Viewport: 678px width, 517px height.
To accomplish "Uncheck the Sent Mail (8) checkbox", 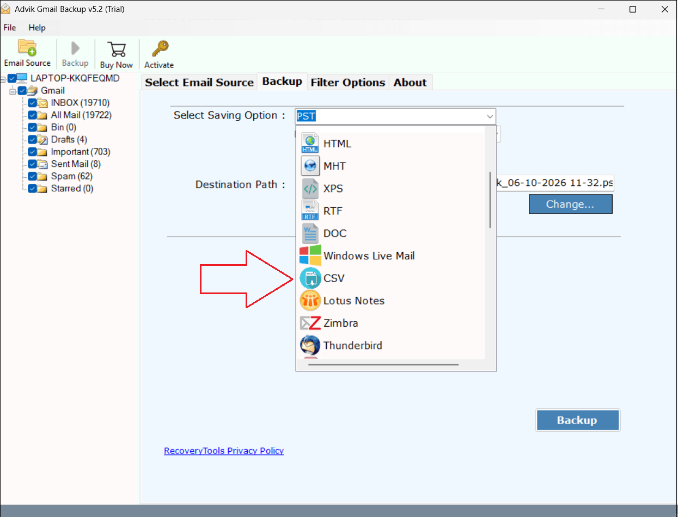I will tap(32, 164).
